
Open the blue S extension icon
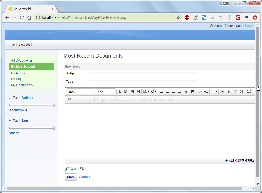[x=204, y=17]
